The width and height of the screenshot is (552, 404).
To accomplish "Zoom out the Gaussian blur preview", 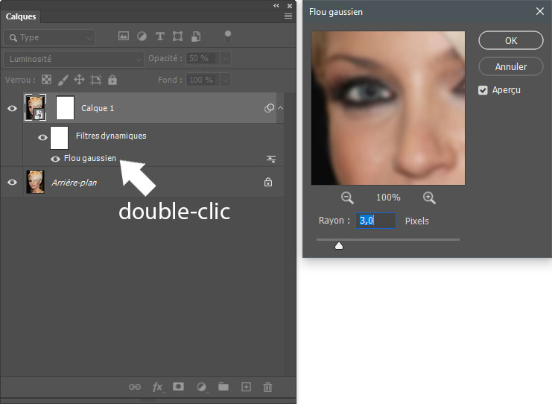I will coord(347,198).
